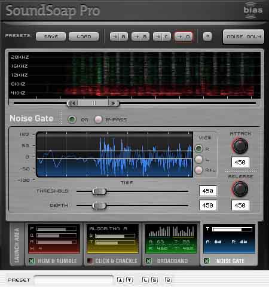Click the Attack value field
The image size is (269, 287).
pos(240,162)
